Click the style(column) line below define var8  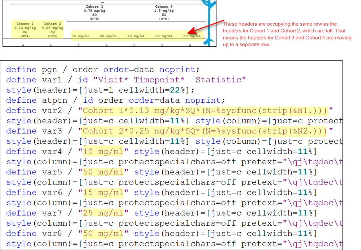point(174,243)
